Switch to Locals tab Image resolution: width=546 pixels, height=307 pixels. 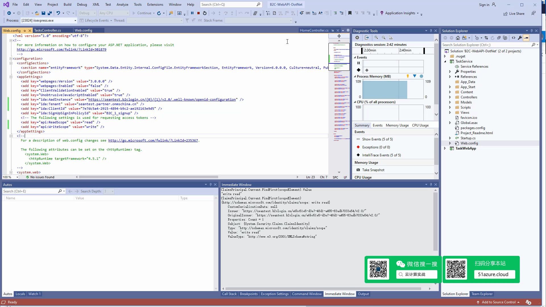20,294
